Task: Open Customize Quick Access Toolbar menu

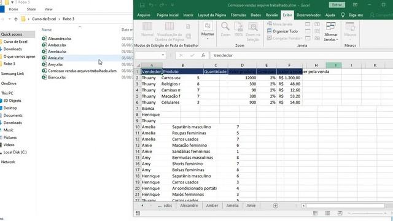Action: [x=173, y=5]
